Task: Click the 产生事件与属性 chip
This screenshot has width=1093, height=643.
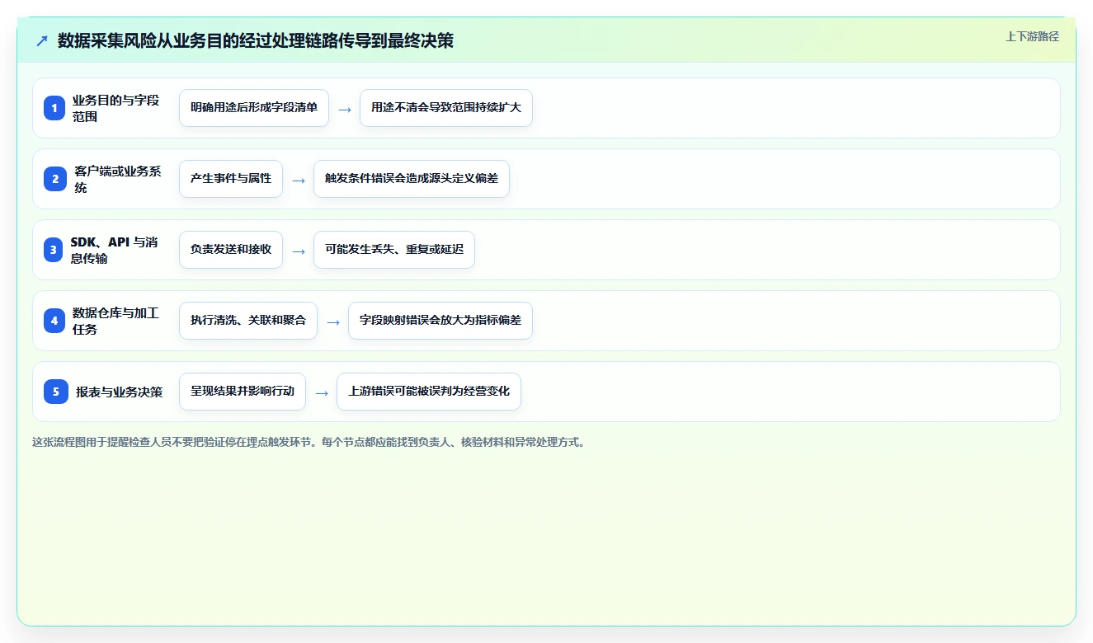Action: pos(231,179)
